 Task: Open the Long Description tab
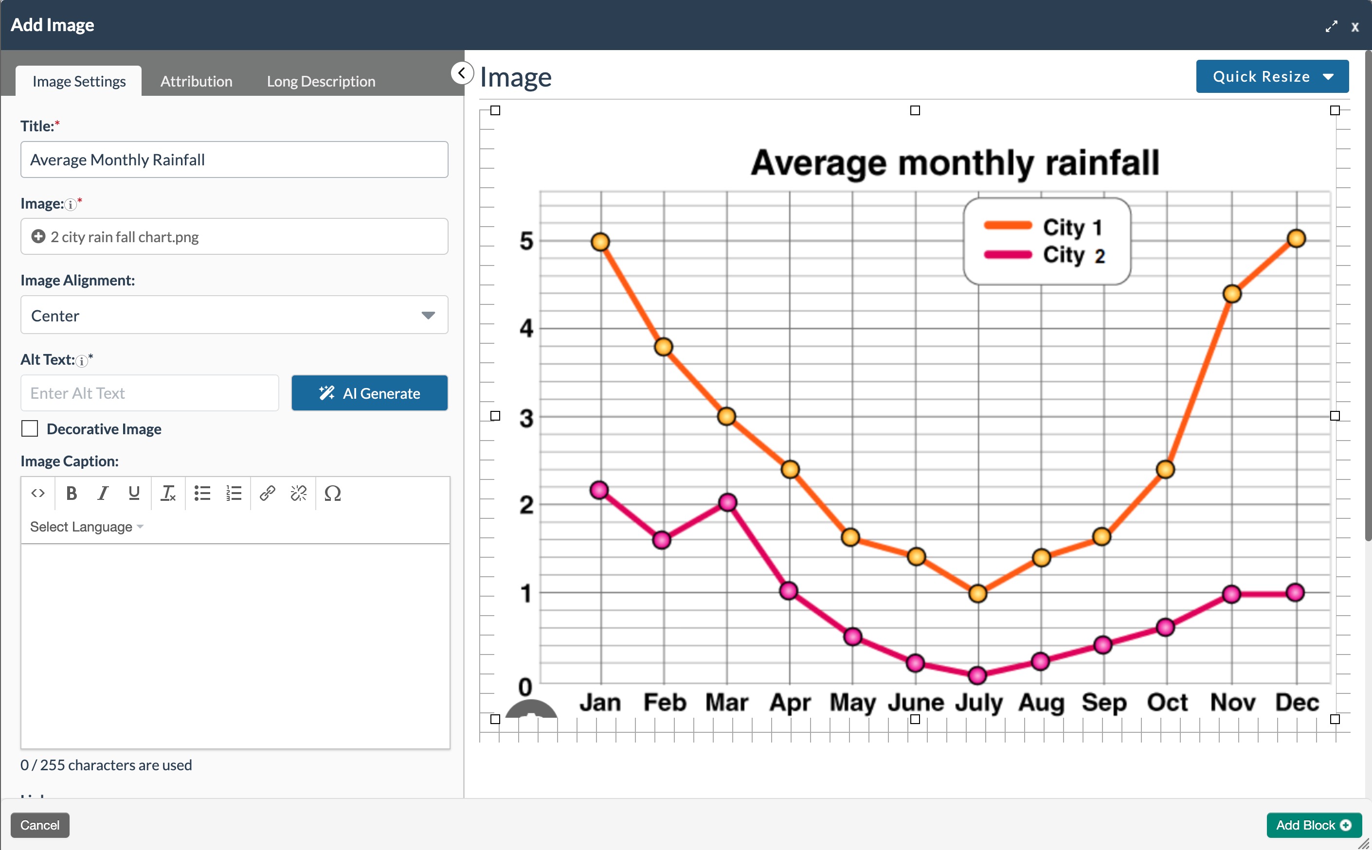click(x=321, y=82)
